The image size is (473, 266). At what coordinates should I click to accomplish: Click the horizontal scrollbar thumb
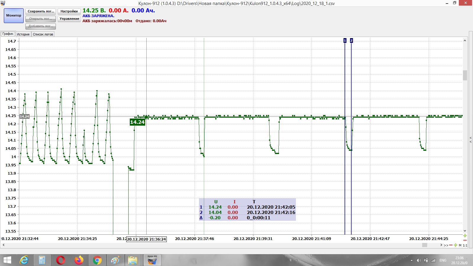tap(425, 245)
